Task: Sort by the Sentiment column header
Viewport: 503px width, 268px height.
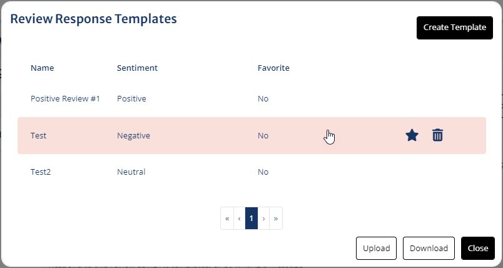Action: 137,68
